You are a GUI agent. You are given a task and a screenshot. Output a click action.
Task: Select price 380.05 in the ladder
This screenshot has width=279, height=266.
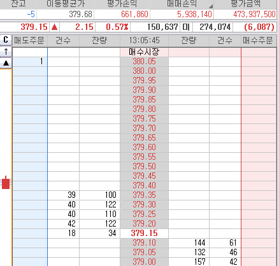coord(144,62)
